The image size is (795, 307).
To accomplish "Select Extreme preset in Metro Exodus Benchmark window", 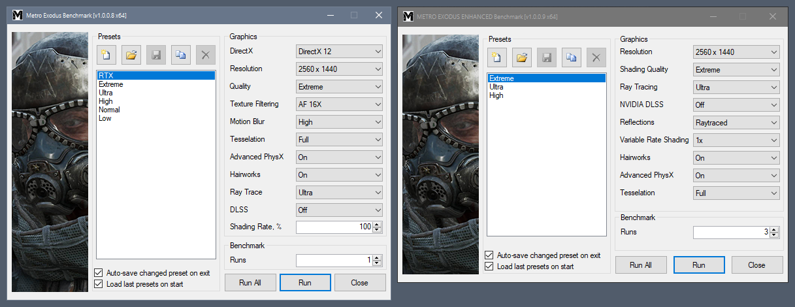I will coord(156,84).
